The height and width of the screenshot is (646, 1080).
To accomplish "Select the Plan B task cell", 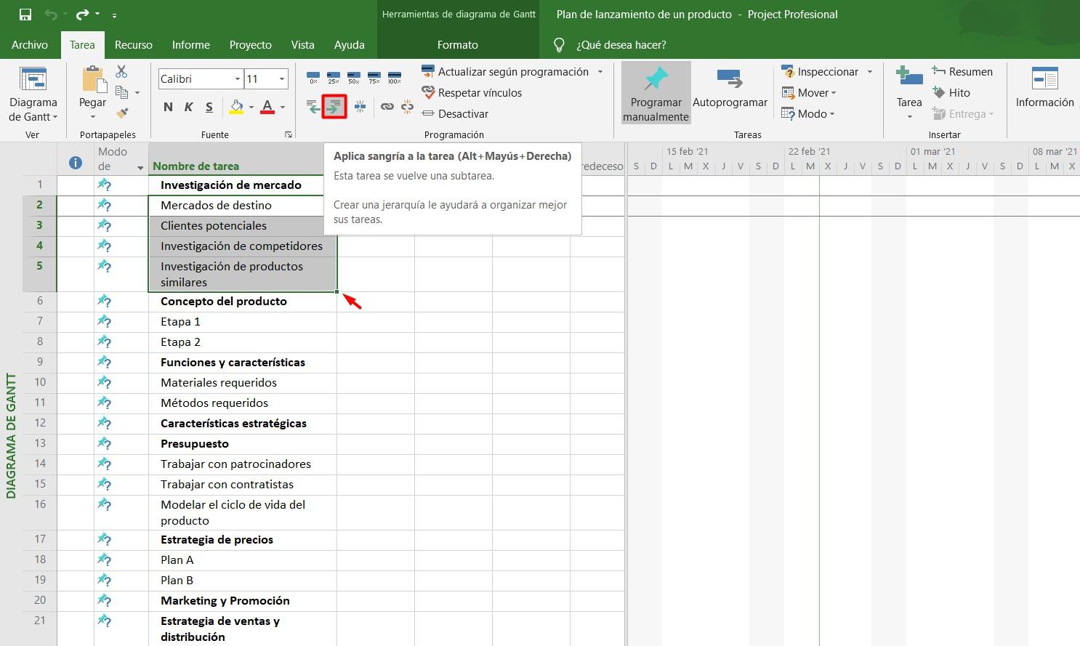I will [243, 581].
